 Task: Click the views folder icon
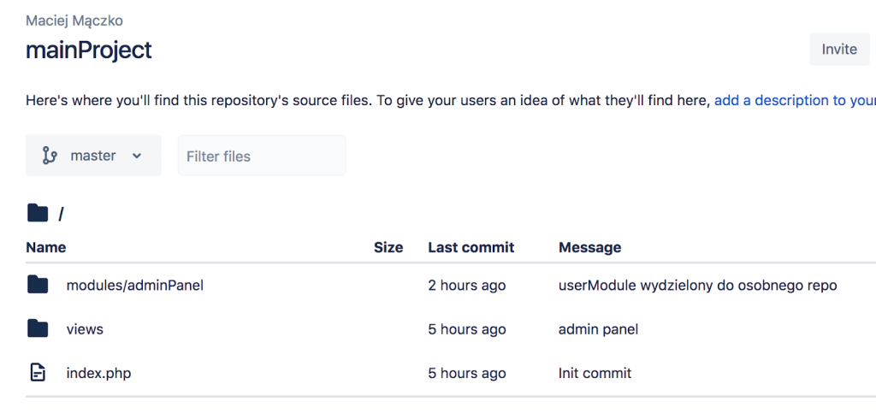[x=38, y=328]
